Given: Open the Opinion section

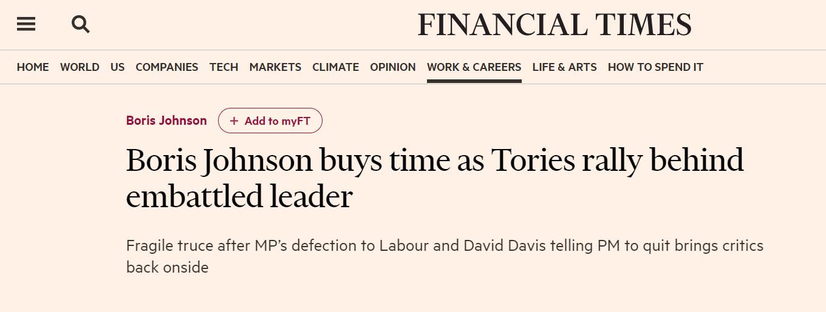Looking at the screenshot, I should point(393,67).
